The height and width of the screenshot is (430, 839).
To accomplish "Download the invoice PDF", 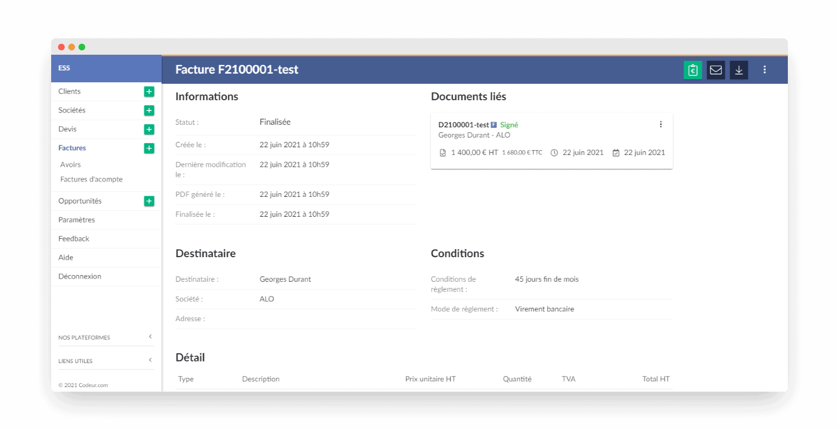I will [739, 70].
